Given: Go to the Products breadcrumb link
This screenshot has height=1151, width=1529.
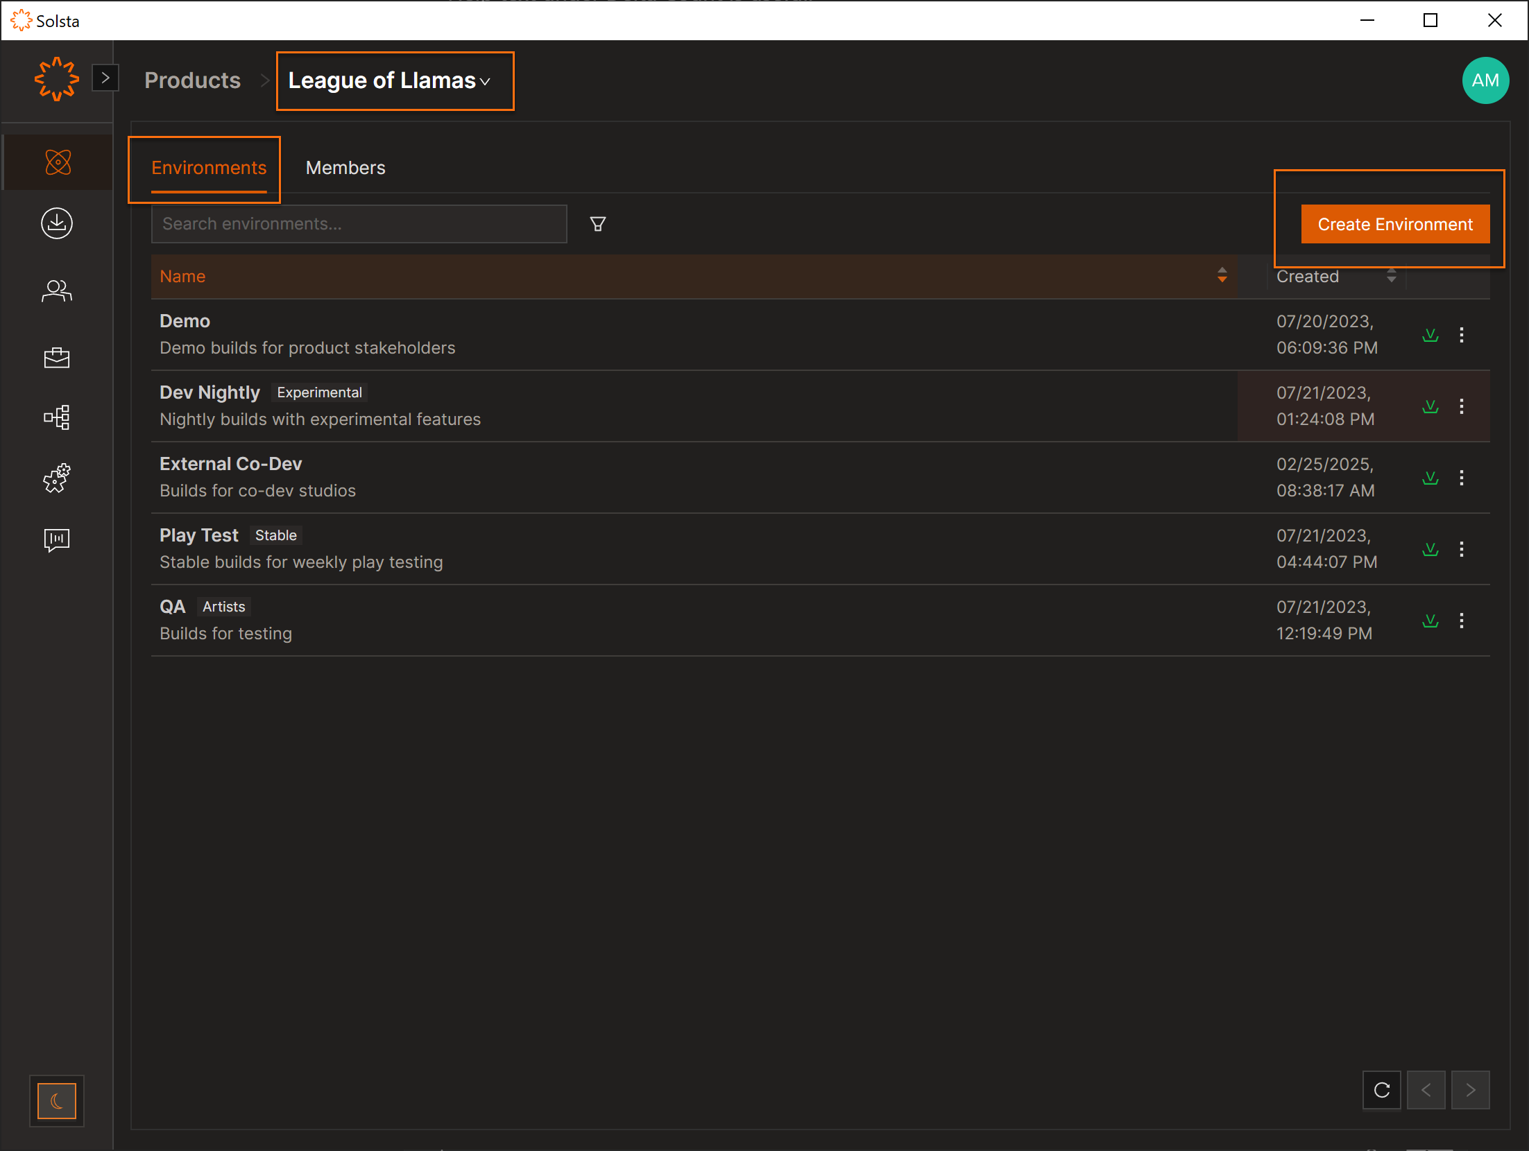Looking at the screenshot, I should point(192,81).
